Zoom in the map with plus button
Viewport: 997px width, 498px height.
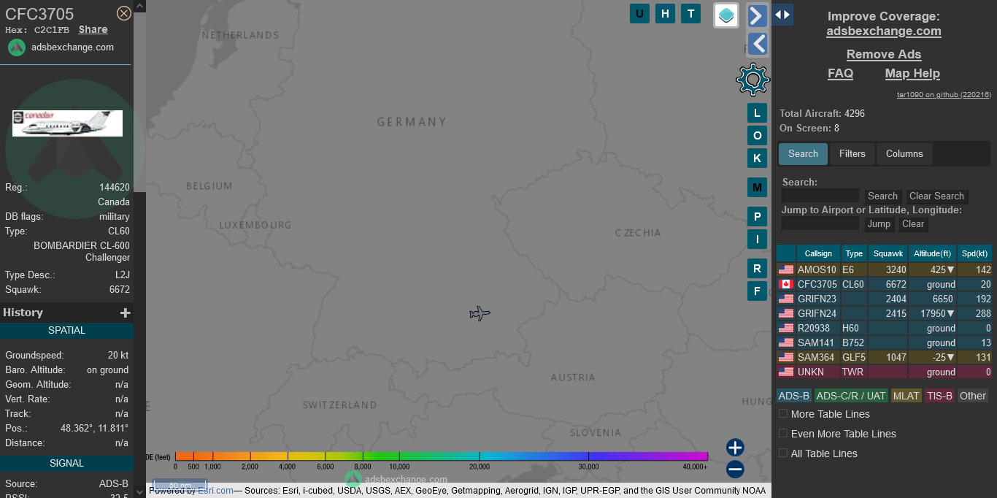pos(735,448)
